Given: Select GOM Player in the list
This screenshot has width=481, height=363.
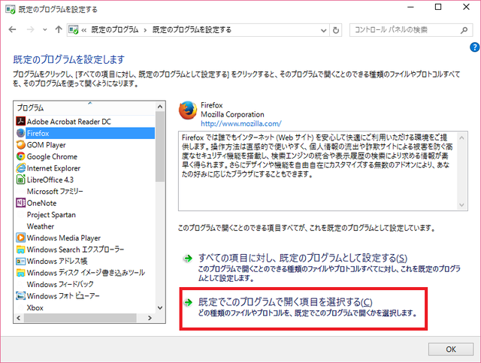Looking at the screenshot, I should click(x=46, y=145).
